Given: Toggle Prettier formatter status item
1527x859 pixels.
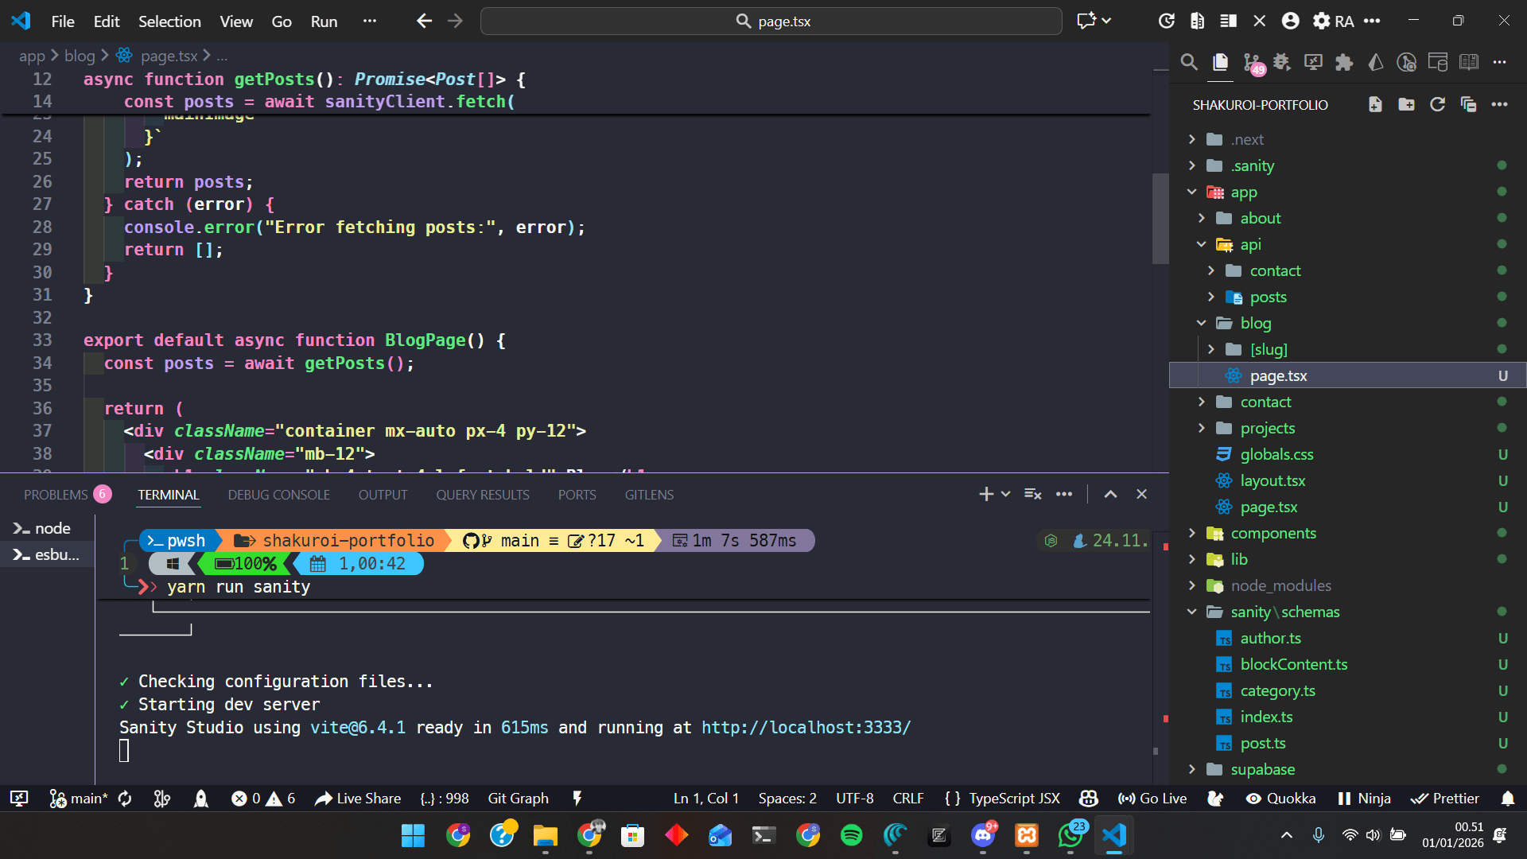Looking at the screenshot, I should (1445, 799).
